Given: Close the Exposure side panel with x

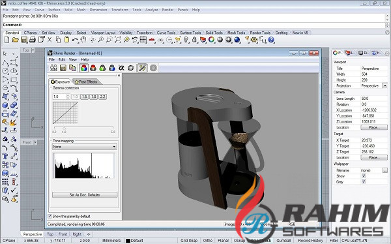Looking at the screenshot, I should 119,76.
